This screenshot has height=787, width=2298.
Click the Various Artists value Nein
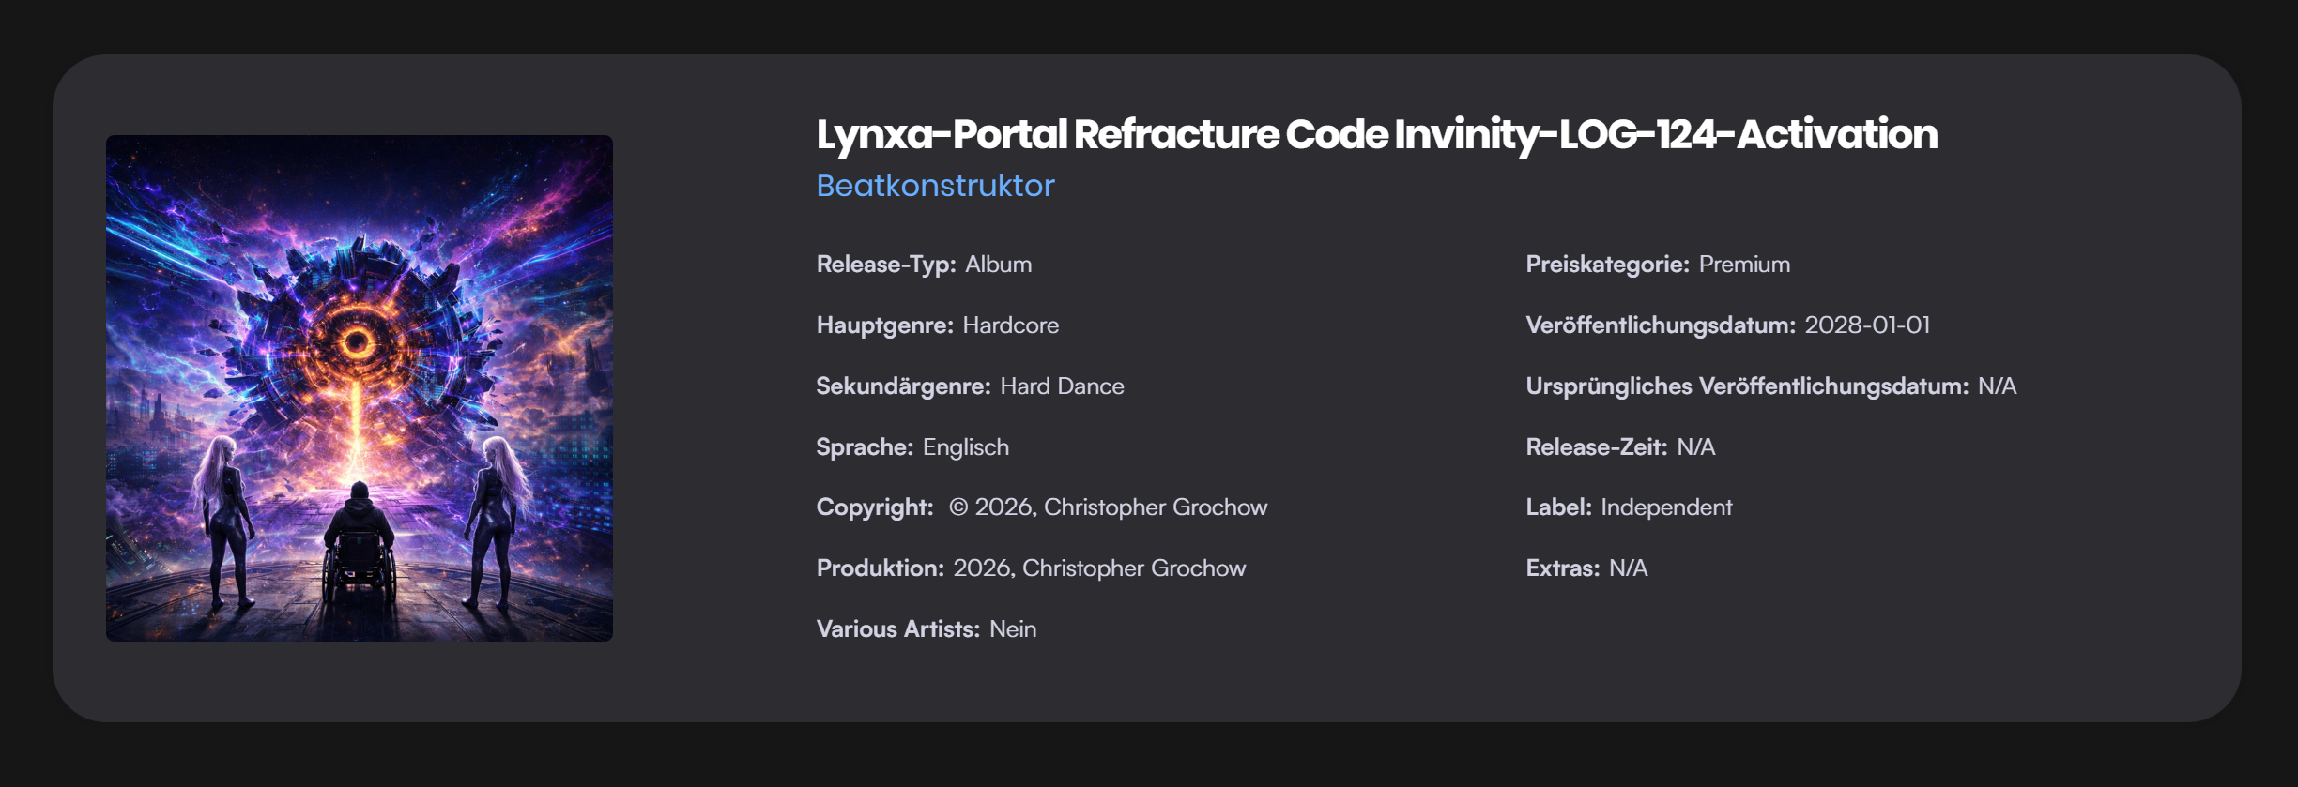coord(1012,629)
